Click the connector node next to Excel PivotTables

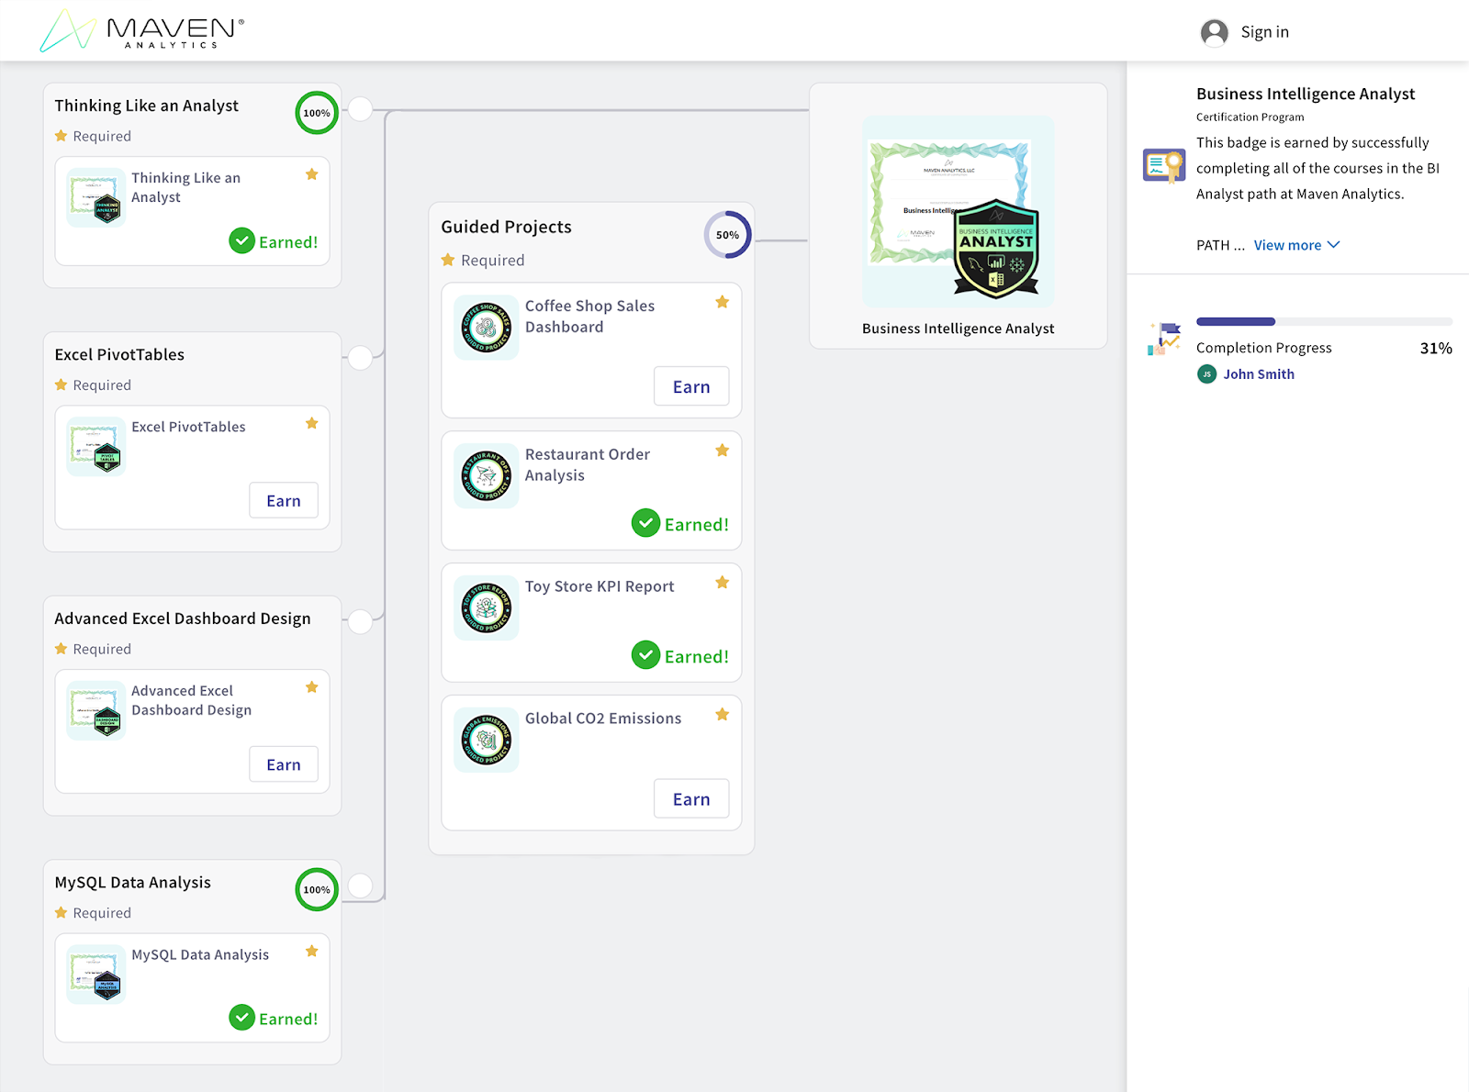pos(360,358)
